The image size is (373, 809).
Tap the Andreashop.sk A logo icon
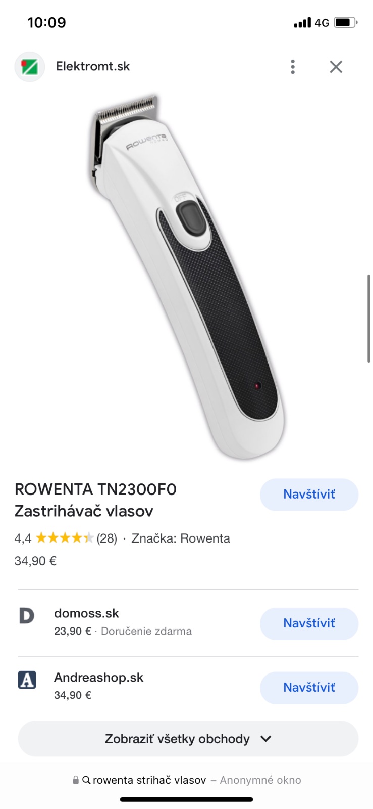click(x=27, y=680)
